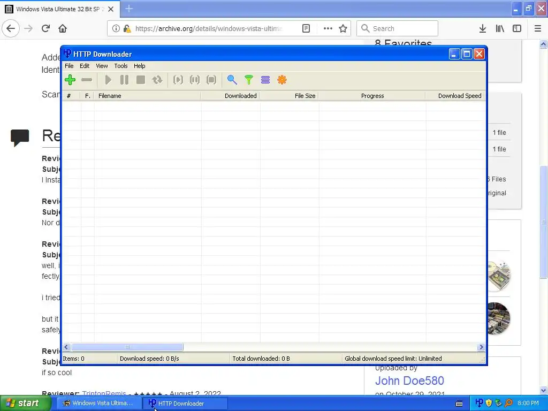This screenshot has width=548, height=411.
Task: Click the archive.org URL address bar
Action: pyautogui.click(x=209, y=28)
